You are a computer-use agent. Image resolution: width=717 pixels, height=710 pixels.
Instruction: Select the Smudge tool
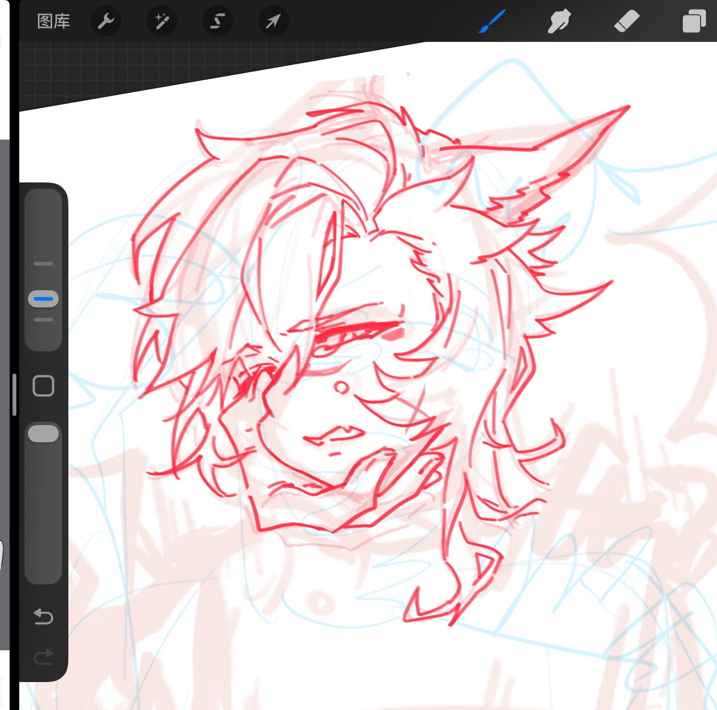[x=559, y=21]
